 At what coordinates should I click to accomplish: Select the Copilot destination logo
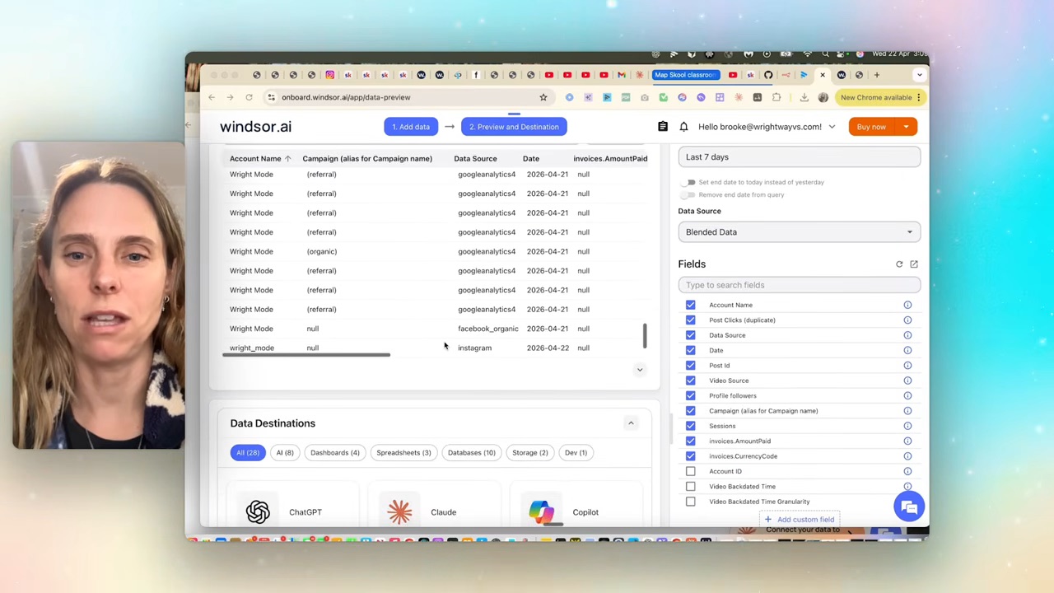(541, 512)
